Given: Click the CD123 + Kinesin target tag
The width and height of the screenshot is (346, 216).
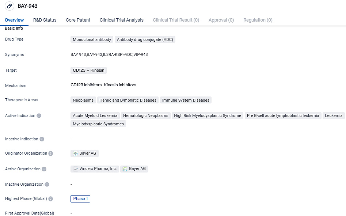Looking at the screenshot, I should (88, 70).
